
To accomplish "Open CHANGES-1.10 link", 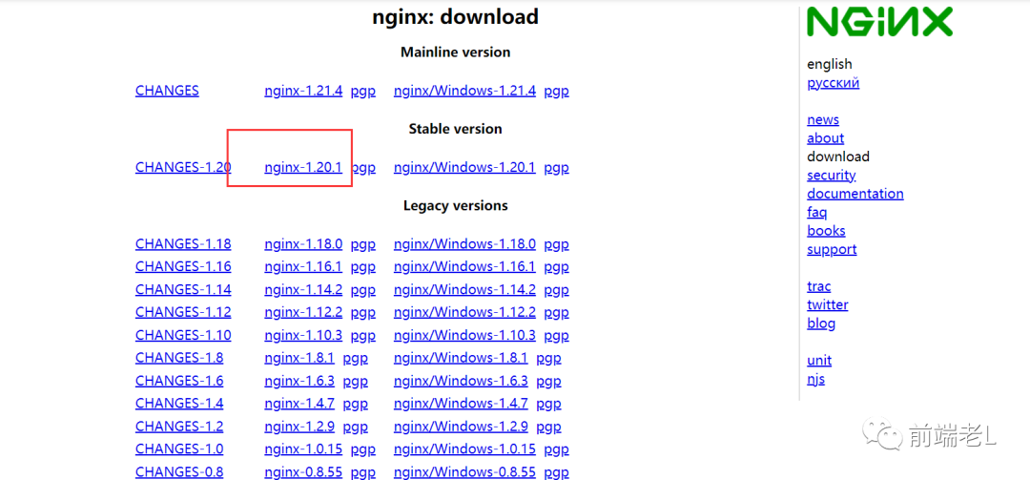I will [183, 335].
